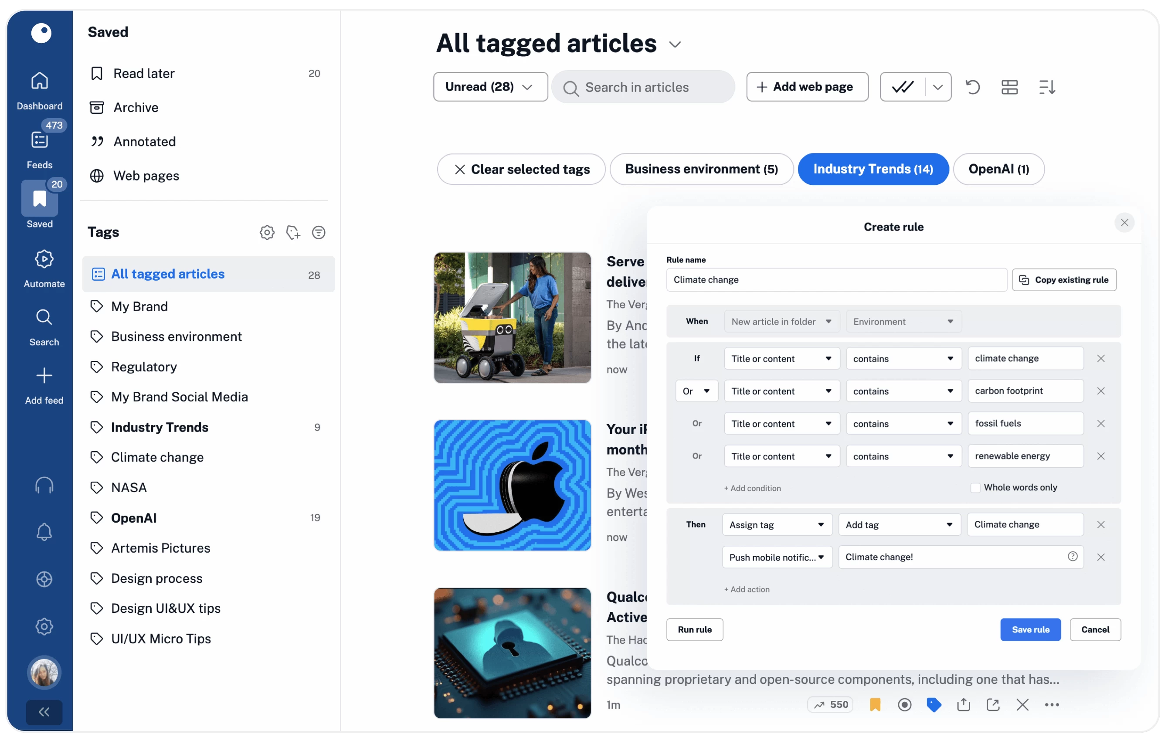Viewport: 1168px width, 741px height.
Task: Click the blue tag icon on the article
Action: pyautogui.click(x=934, y=705)
